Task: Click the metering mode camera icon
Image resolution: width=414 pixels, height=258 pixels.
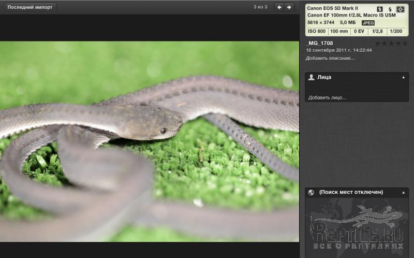Action: 400,9
